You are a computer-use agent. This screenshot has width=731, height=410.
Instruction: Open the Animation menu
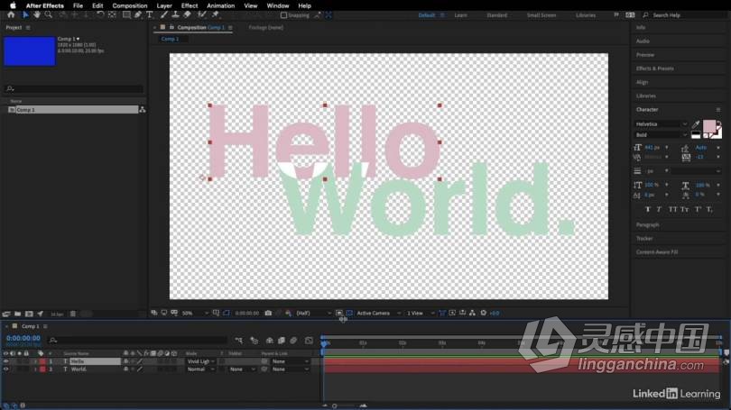220,5
